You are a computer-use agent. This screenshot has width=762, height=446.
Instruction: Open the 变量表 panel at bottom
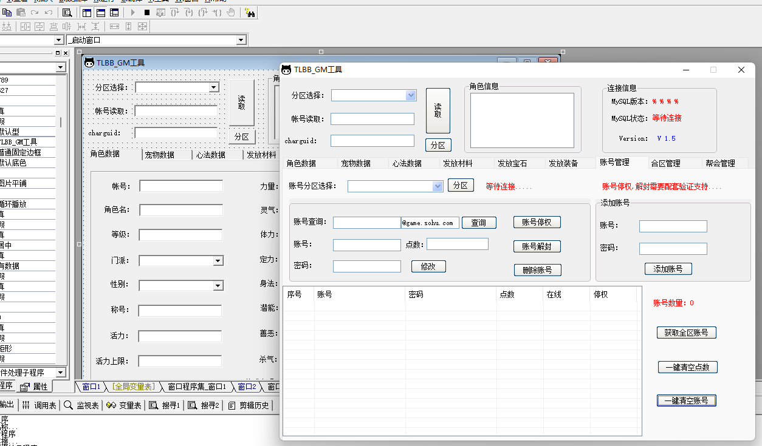coord(123,405)
